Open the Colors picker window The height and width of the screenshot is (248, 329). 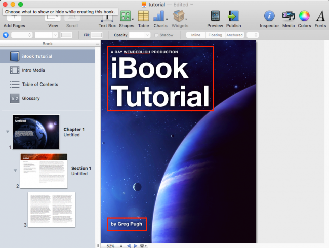(304, 20)
